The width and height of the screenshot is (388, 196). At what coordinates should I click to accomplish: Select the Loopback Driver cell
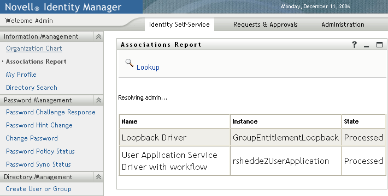click(x=175, y=138)
